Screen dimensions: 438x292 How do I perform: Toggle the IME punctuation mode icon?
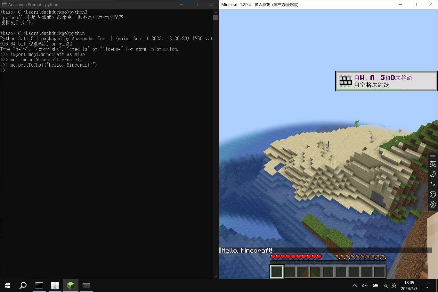(x=433, y=184)
